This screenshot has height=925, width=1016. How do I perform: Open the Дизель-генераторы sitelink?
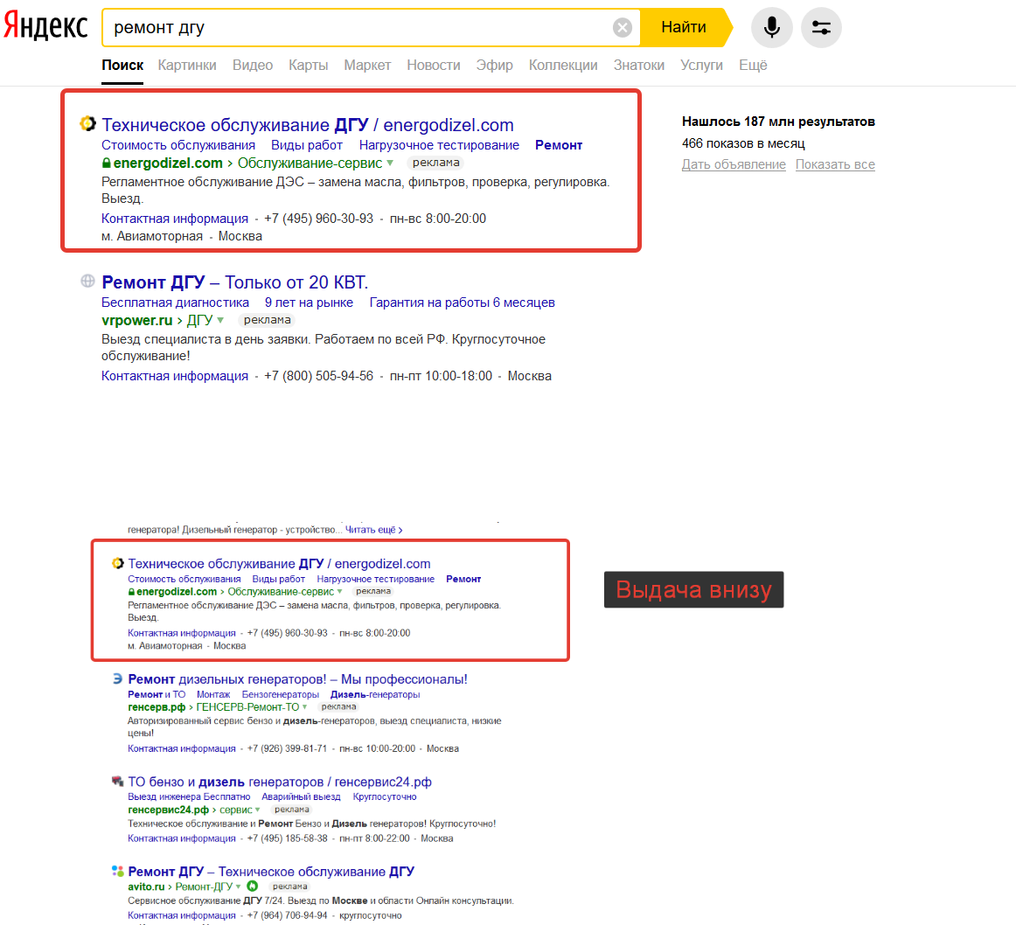pyautogui.click(x=375, y=694)
